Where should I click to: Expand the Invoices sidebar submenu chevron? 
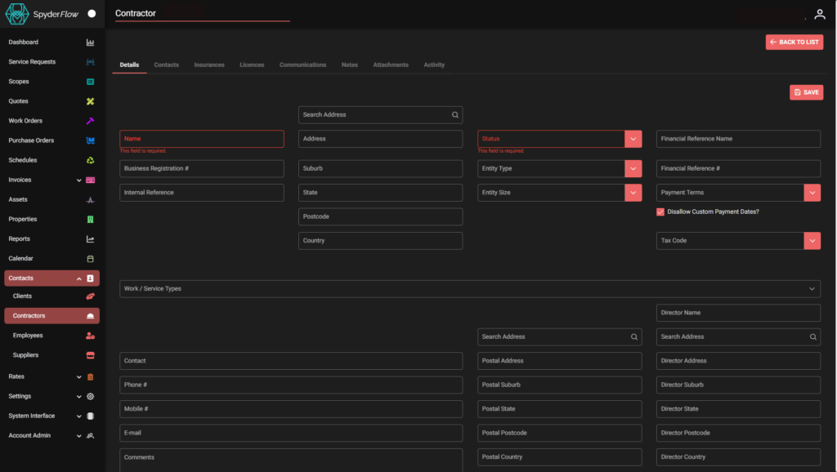click(79, 180)
